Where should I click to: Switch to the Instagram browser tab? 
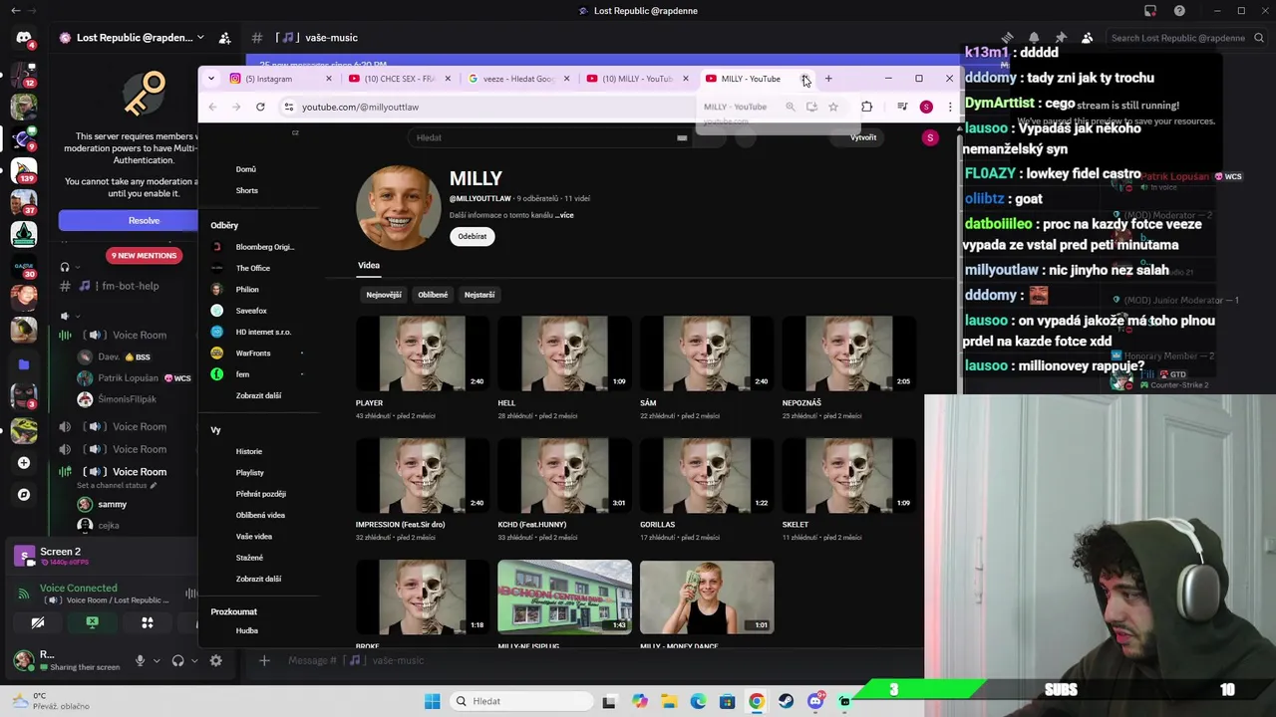point(277,79)
